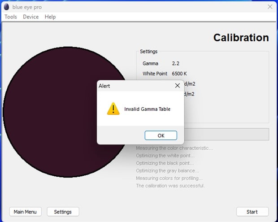Close the Alert dialog with X

177,85
